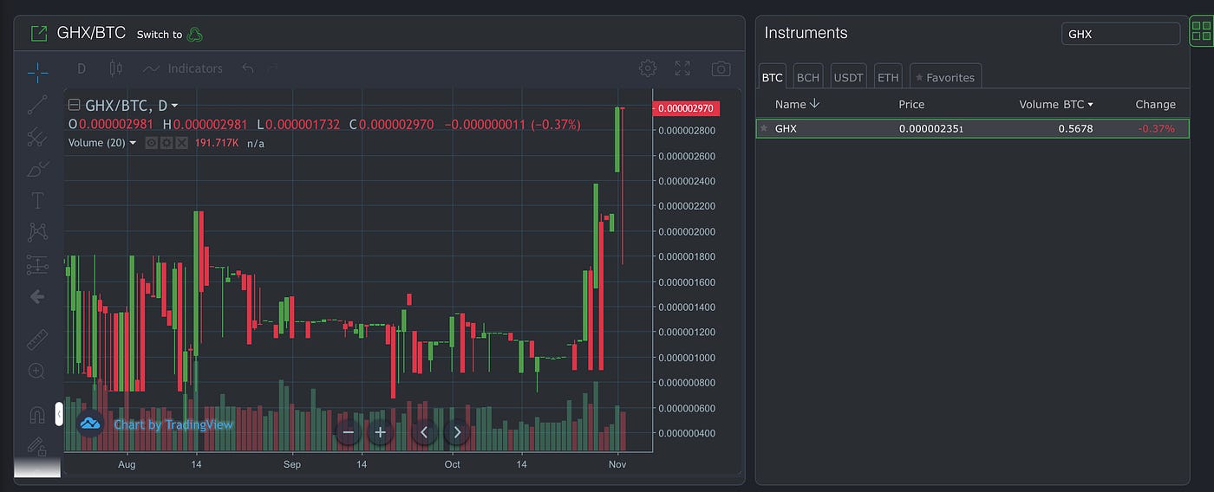This screenshot has width=1214, height=492.
Task: Expand the Volume (20) dropdown arrow
Action: tap(133, 143)
